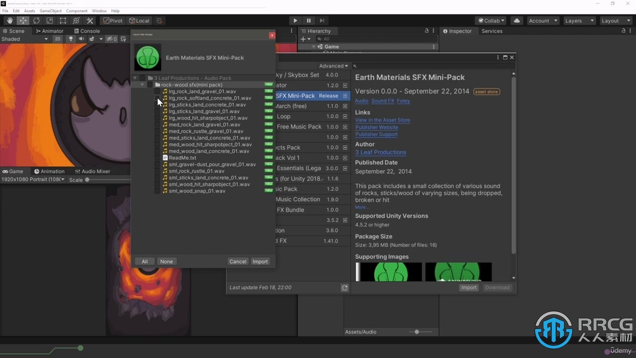Click the Play button
This screenshot has width=636, height=358.
295,20
